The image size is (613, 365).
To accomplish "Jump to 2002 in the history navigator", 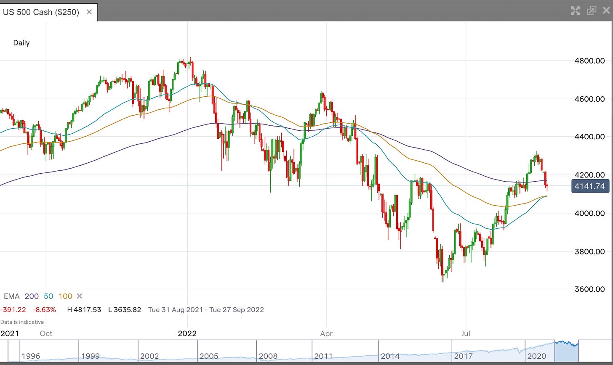I will pos(149,356).
